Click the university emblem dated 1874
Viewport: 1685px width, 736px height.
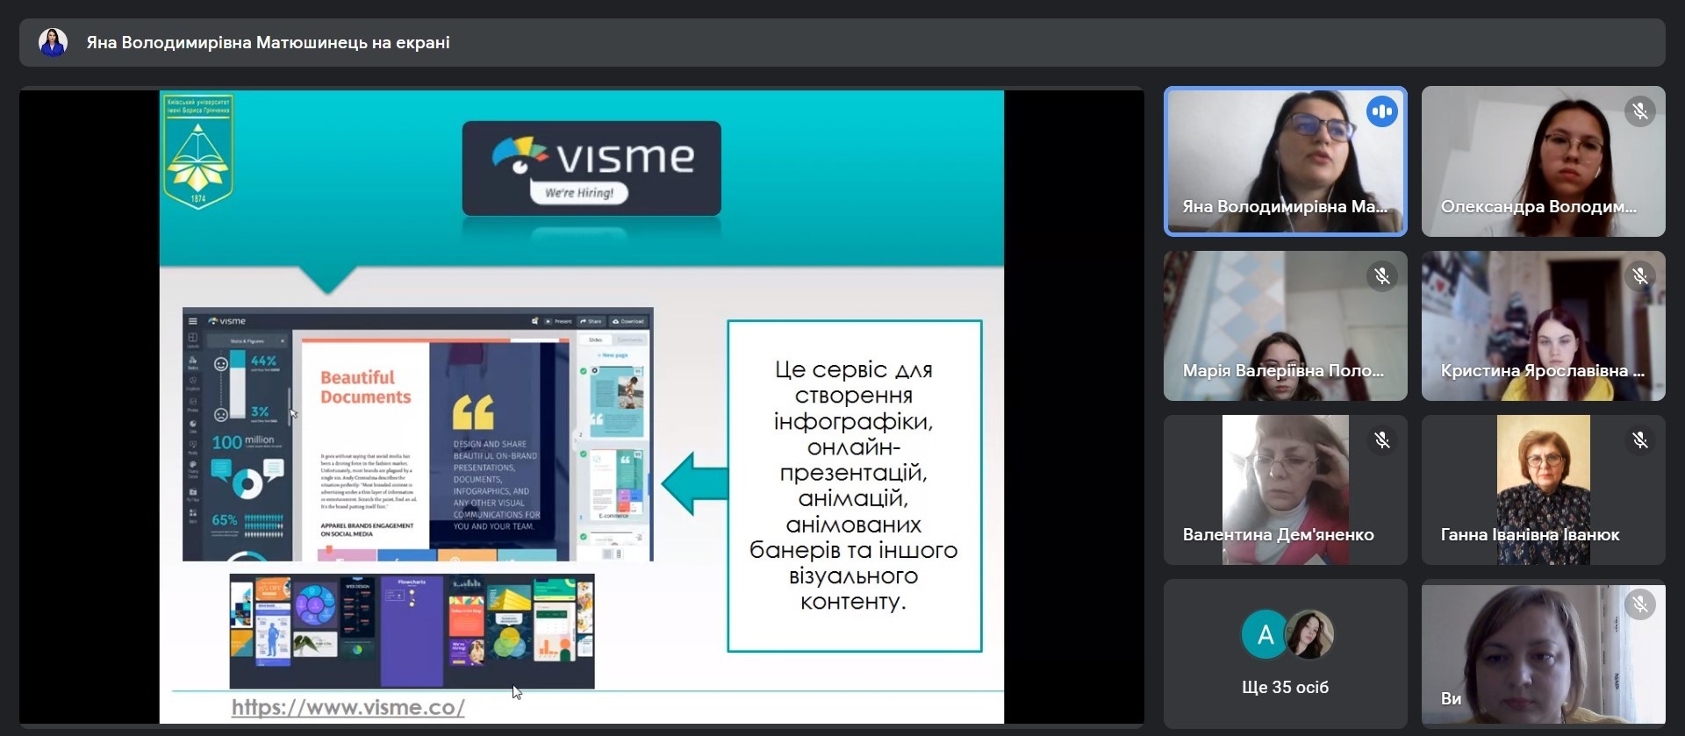pos(198,152)
